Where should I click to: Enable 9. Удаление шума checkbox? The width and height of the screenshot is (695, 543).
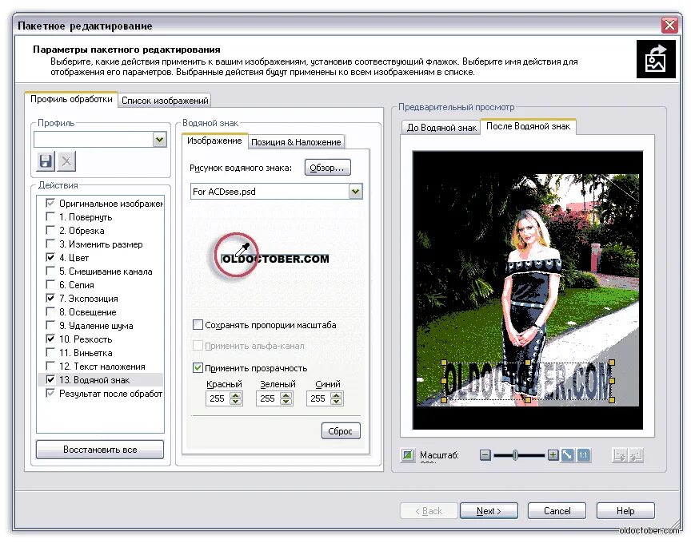[x=50, y=326]
